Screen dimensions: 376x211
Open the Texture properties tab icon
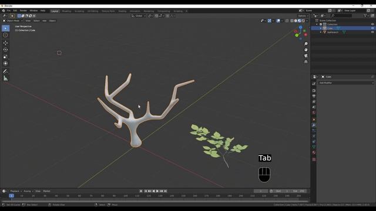pos(314,159)
